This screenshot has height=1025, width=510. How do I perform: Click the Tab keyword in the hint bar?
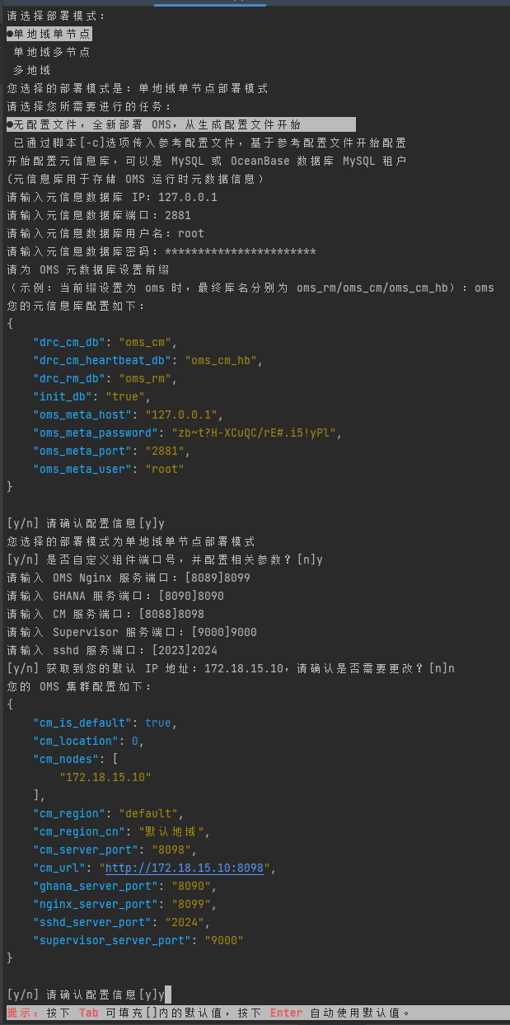(89, 1013)
